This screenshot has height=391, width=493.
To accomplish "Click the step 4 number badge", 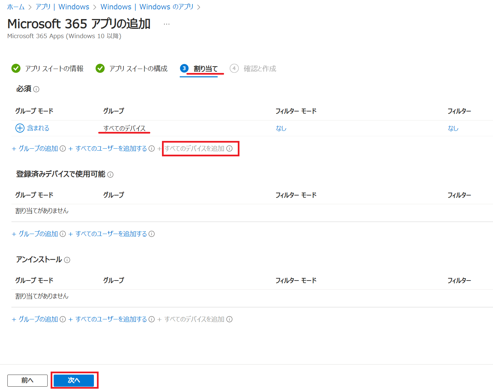I will point(234,69).
